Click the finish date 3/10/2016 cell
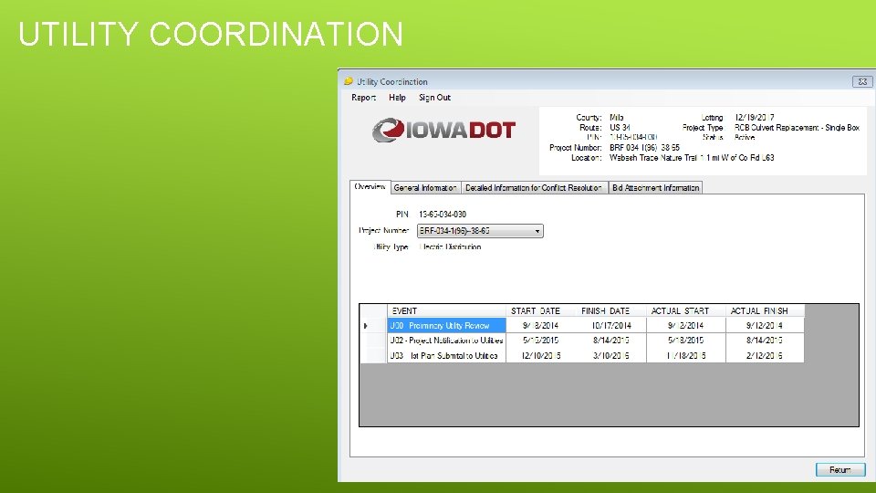This screenshot has width=876, height=493. tap(611, 355)
